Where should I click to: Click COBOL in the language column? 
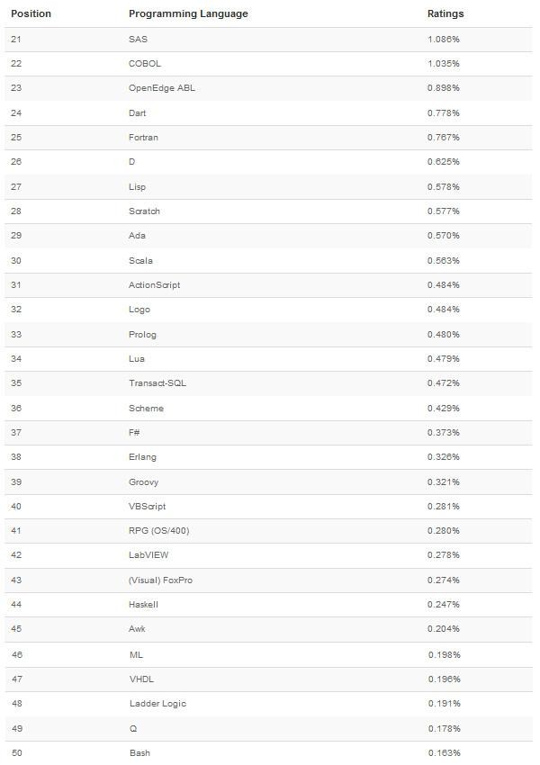(144, 64)
